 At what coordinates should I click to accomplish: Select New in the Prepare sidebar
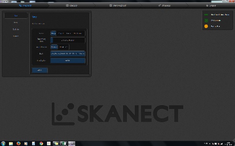pos(16,16)
